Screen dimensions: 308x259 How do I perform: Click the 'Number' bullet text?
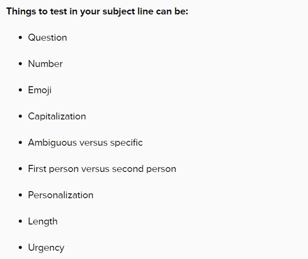point(46,64)
